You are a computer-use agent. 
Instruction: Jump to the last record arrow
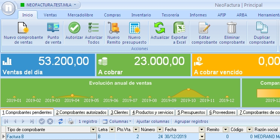tap(32, 121)
